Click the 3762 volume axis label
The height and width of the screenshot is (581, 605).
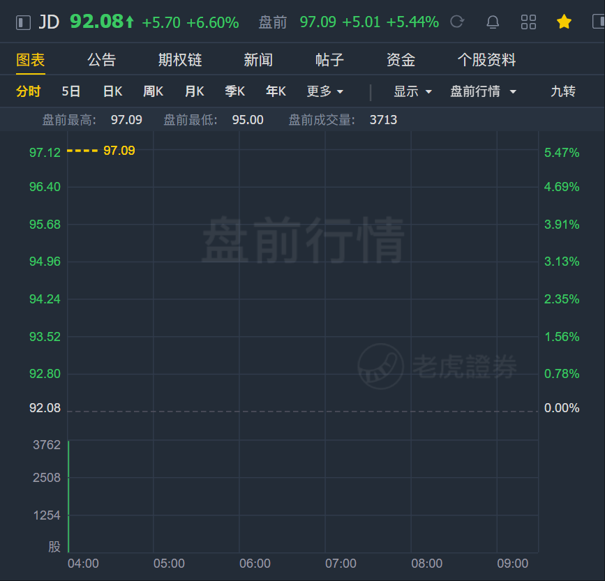(47, 445)
